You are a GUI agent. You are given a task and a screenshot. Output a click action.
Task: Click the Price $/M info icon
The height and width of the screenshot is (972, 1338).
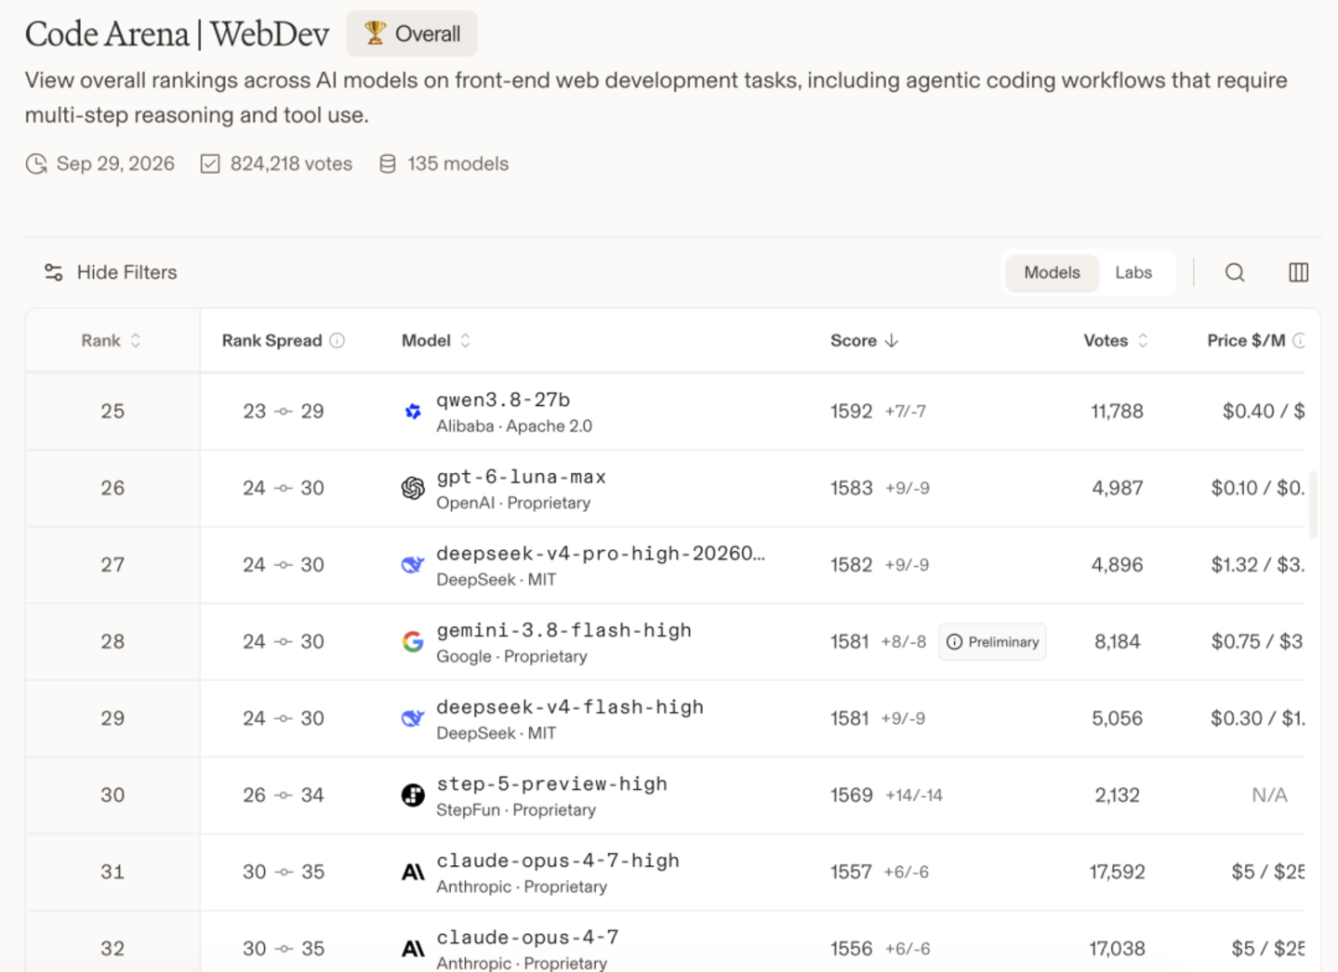pos(1299,341)
